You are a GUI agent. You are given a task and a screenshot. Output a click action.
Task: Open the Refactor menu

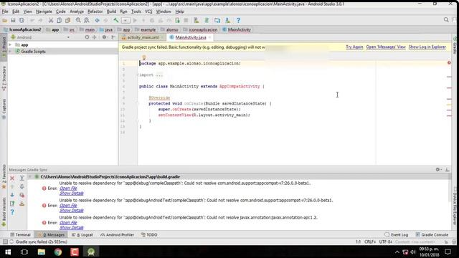point(95,11)
